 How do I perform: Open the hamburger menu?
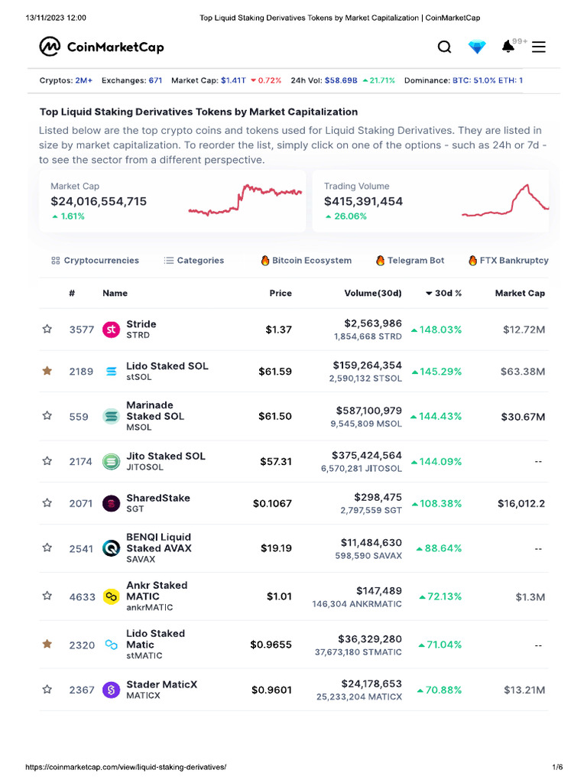click(539, 47)
